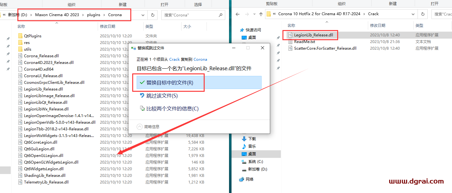The image size is (452, 193).
Task: Open 系统 (C:) drive
Action: click(256, 161)
